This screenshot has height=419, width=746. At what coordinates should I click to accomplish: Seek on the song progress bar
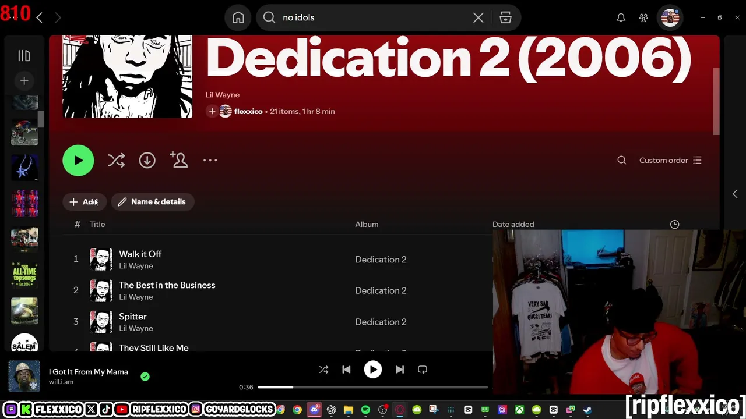373,387
